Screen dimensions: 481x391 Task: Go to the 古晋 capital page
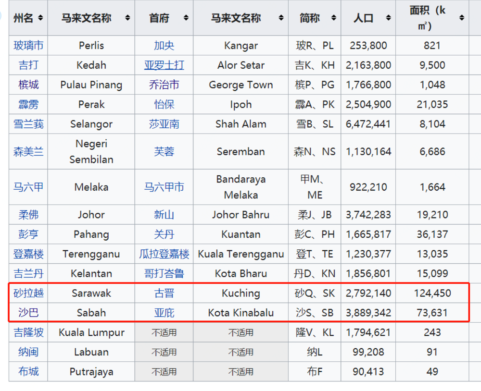[164, 293]
